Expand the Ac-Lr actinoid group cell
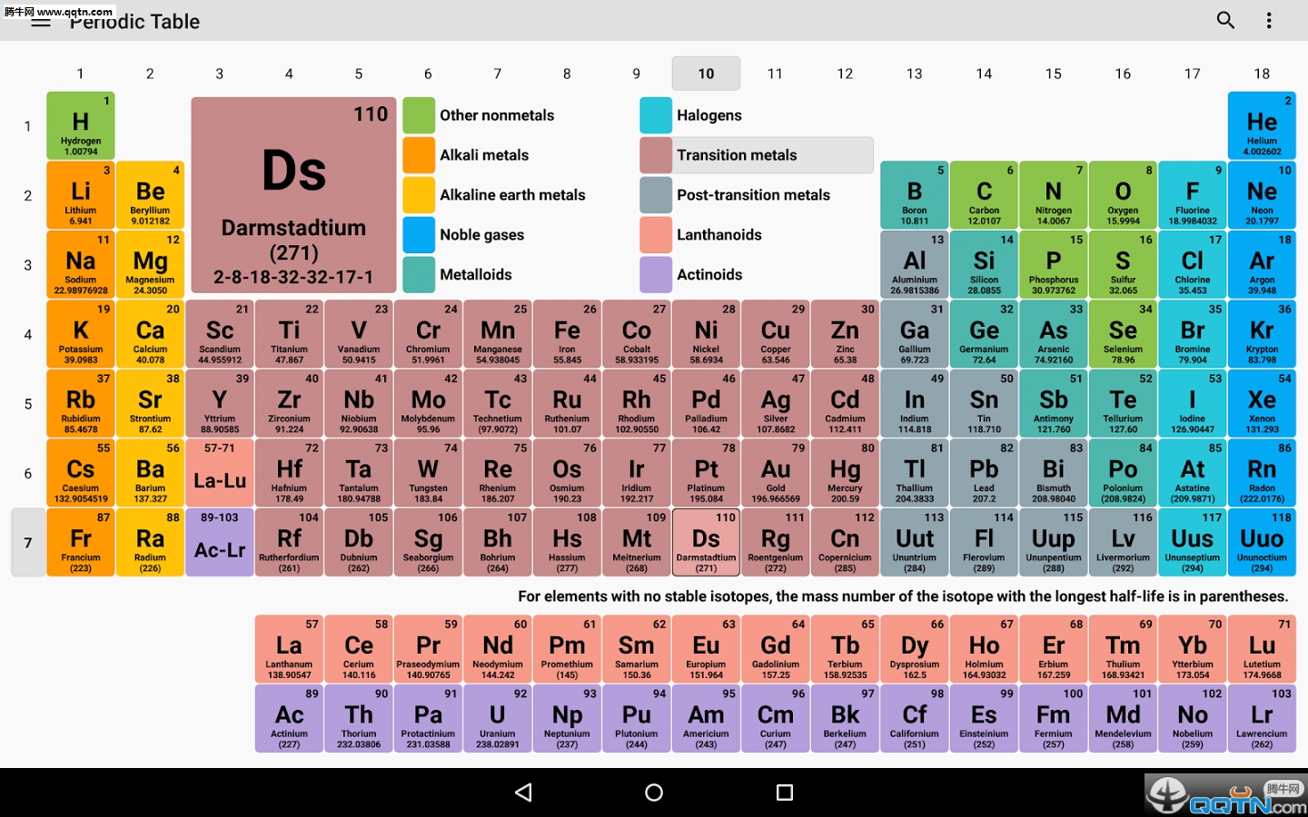This screenshot has height=817, width=1308. [220, 543]
